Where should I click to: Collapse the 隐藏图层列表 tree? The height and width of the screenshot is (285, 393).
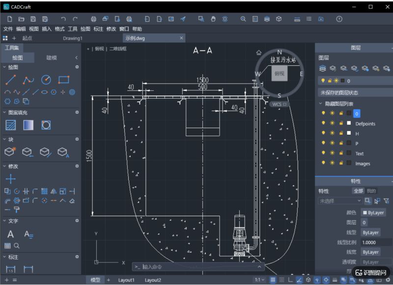click(321, 103)
